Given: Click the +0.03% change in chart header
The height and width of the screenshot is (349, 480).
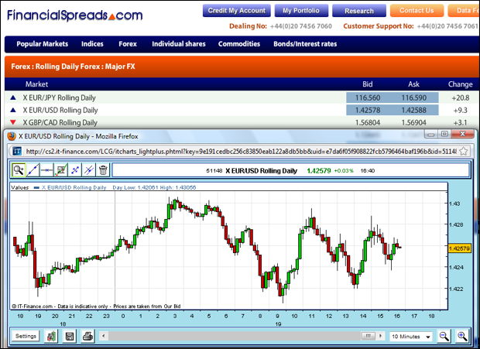Looking at the screenshot, I should pos(344,171).
